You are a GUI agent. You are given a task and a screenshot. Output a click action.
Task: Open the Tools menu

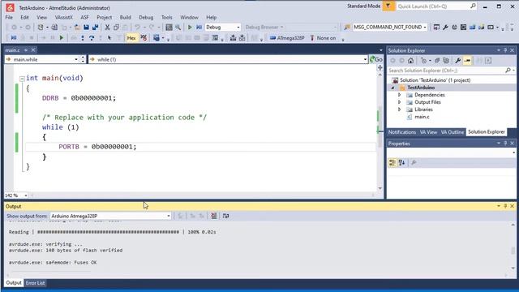click(x=167, y=17)
